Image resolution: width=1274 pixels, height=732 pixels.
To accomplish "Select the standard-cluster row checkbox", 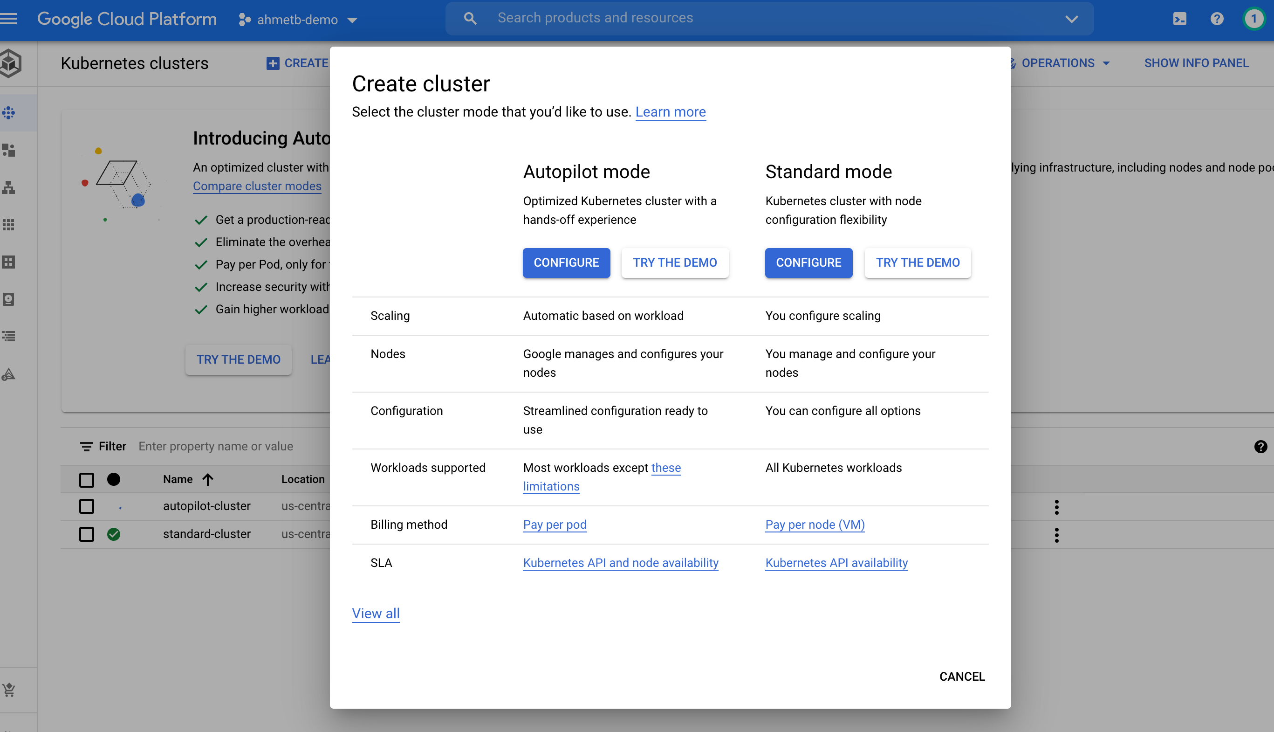I will coord(87,533).
